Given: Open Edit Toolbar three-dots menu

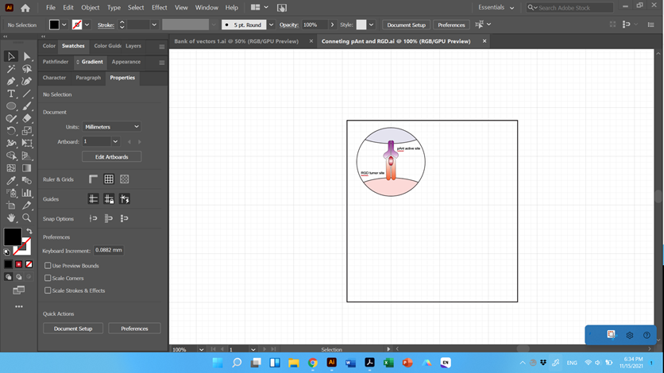Looking at the screenshot, I should (18, 306).
